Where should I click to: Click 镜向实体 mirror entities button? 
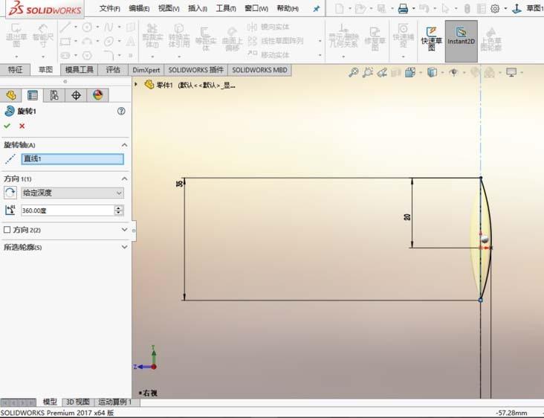click(x=269, y=27)
